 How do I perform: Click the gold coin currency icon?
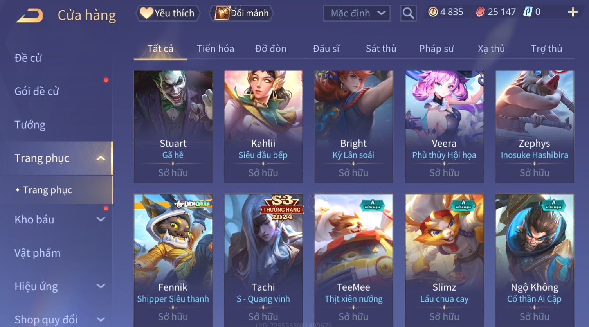tap(433, 12)
